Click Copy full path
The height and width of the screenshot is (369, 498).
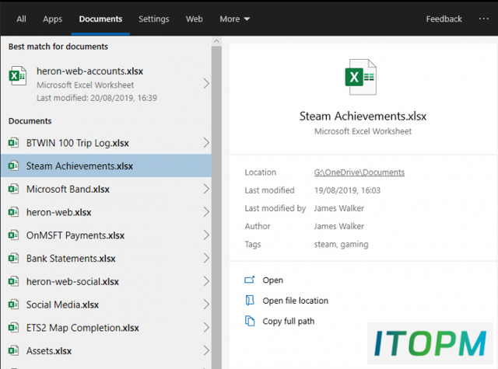pyautogui.click(x=289, y=321)
